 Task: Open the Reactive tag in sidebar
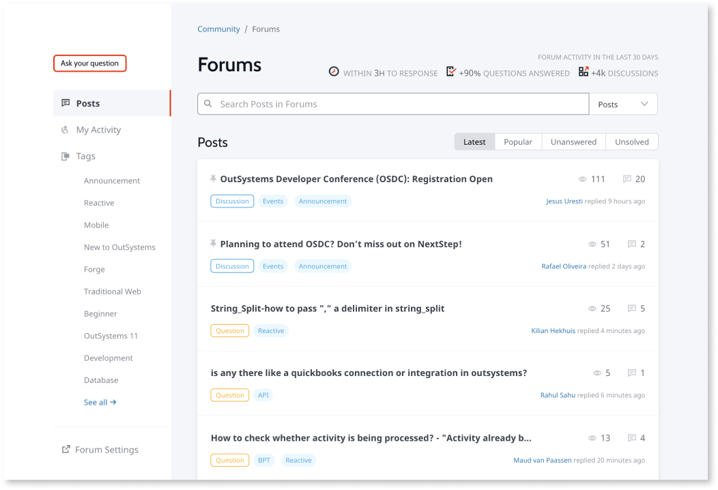click(x=99, y=203)
